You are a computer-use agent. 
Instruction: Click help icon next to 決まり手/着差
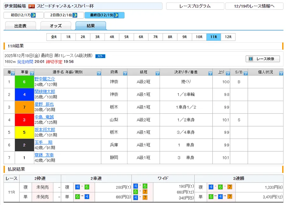click(210, 73)
